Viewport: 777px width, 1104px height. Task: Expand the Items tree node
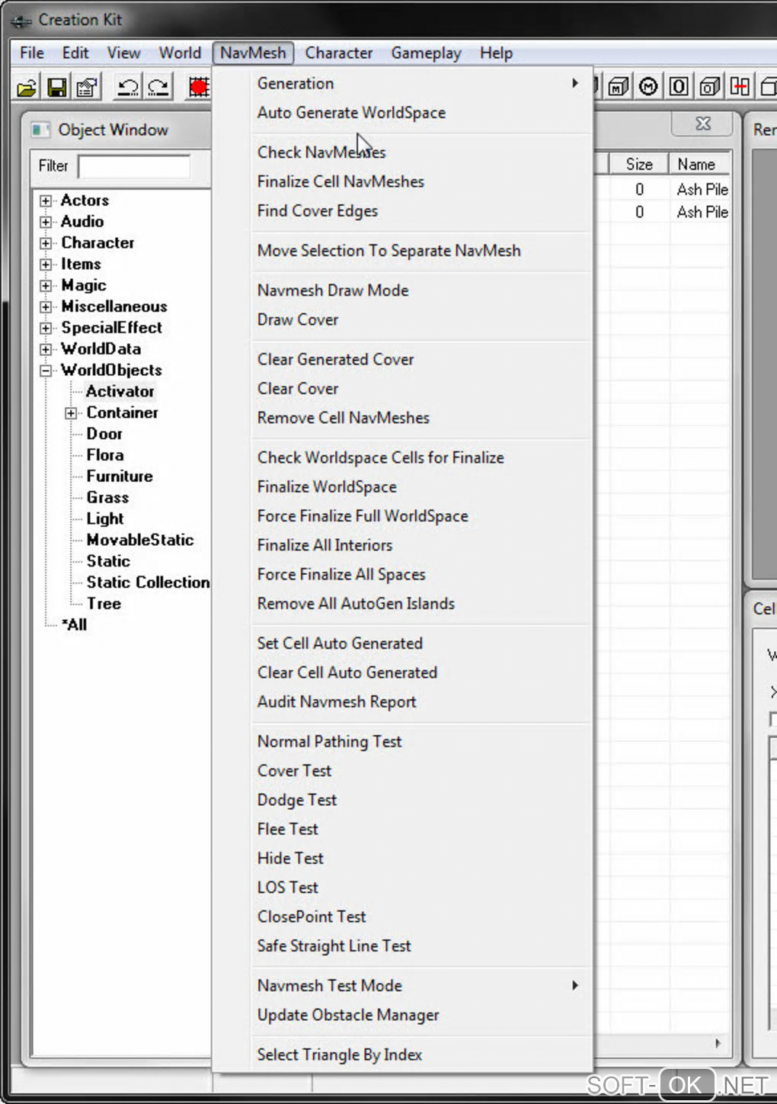pos(46,265)
